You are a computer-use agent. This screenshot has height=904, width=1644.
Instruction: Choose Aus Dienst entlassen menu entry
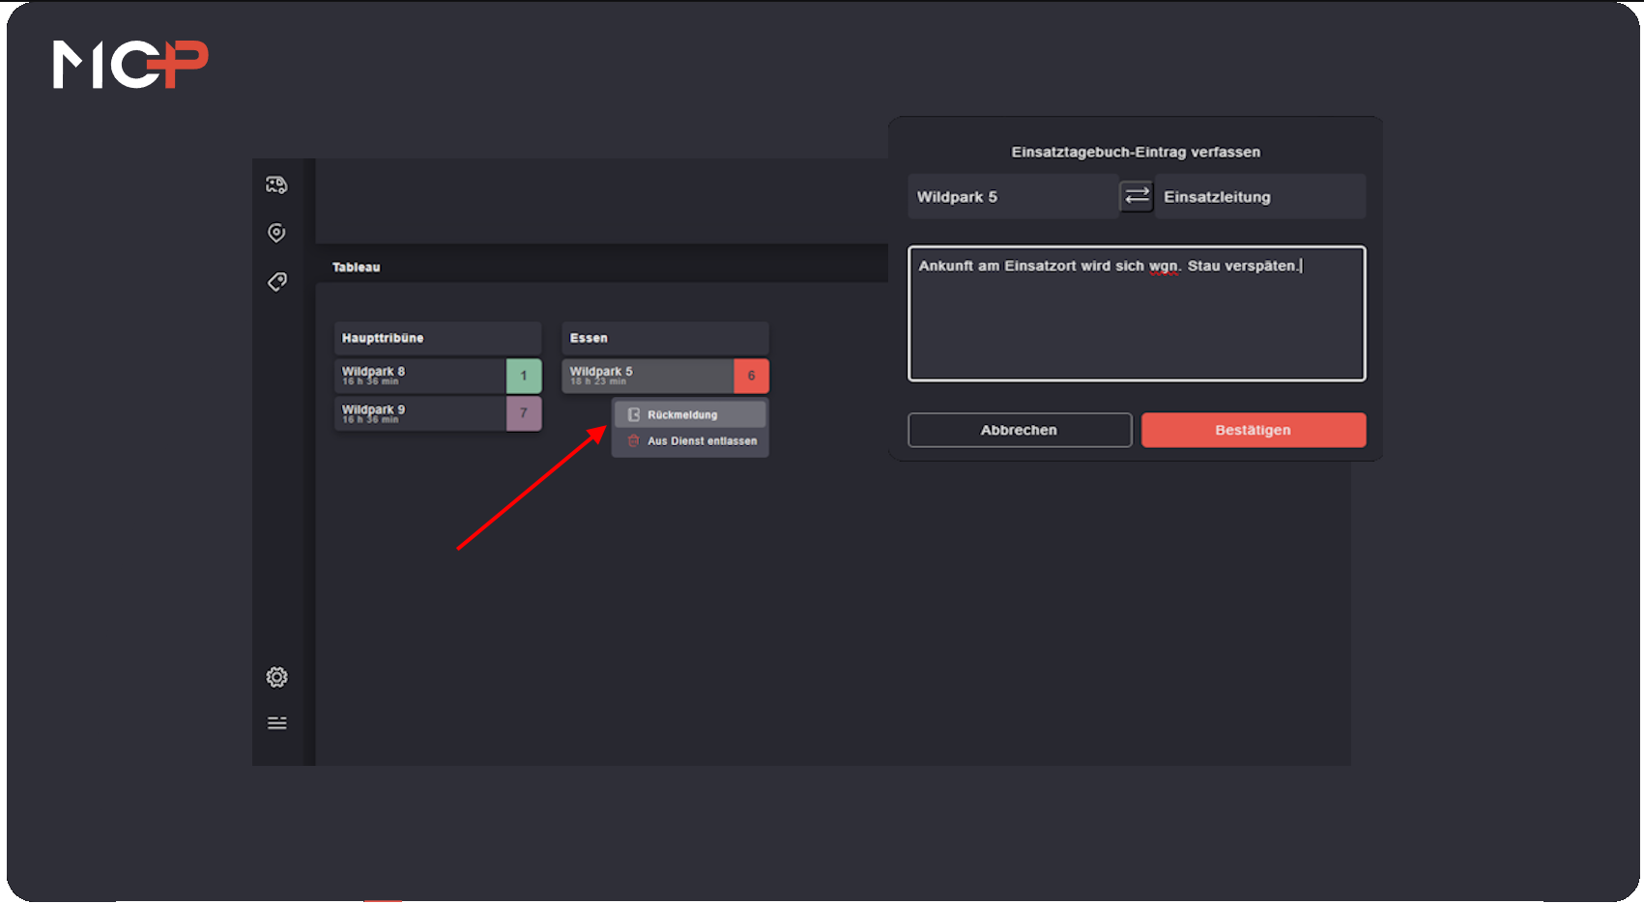pyautogui.click(x=702, y=441)
